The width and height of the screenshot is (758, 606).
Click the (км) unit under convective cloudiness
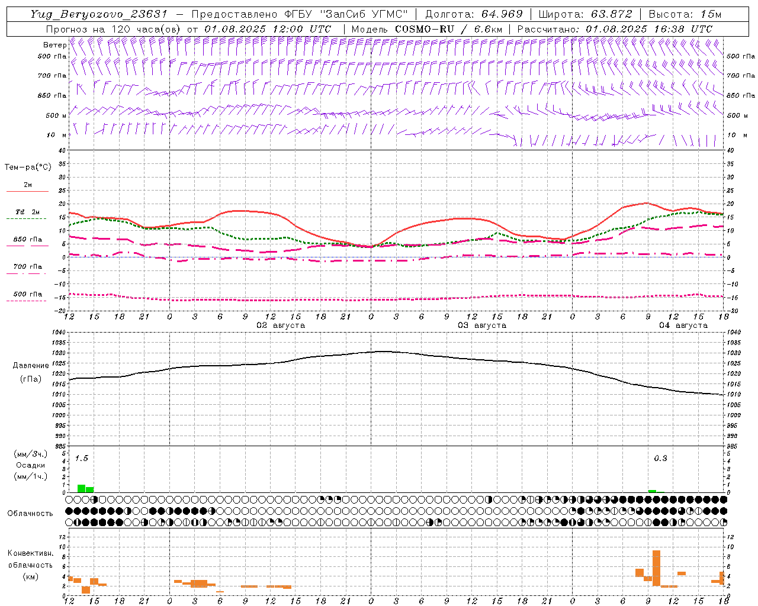(30, 576)
